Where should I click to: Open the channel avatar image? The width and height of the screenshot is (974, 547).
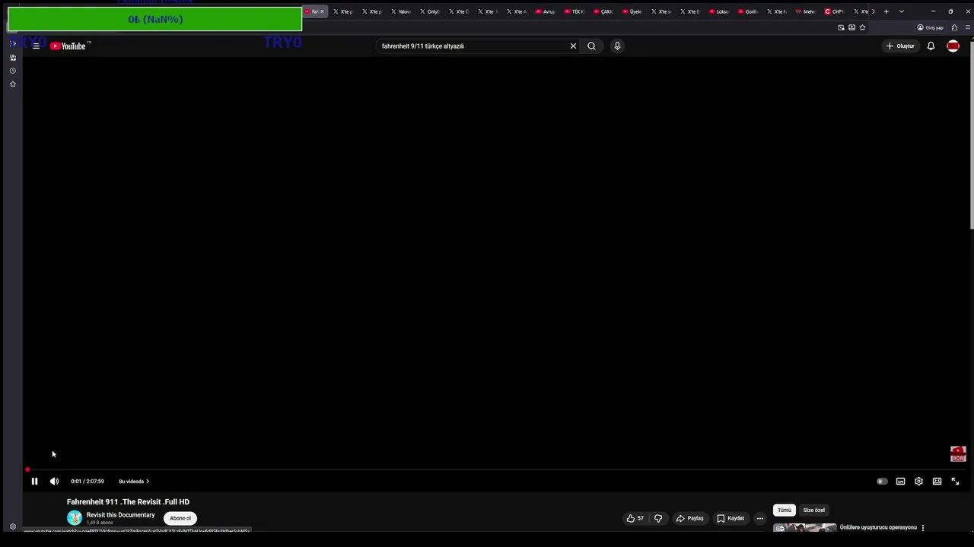tap(75, 518)
